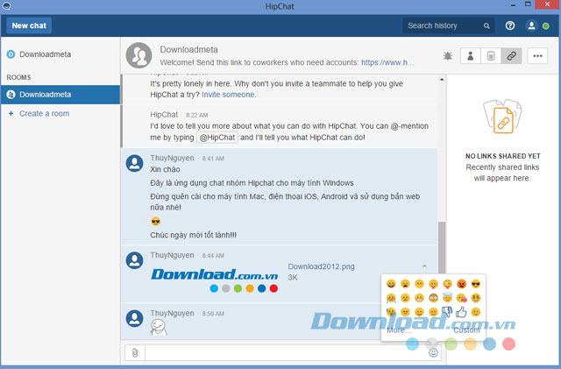
Task: Click the Search history field
Action: (448, 25)
